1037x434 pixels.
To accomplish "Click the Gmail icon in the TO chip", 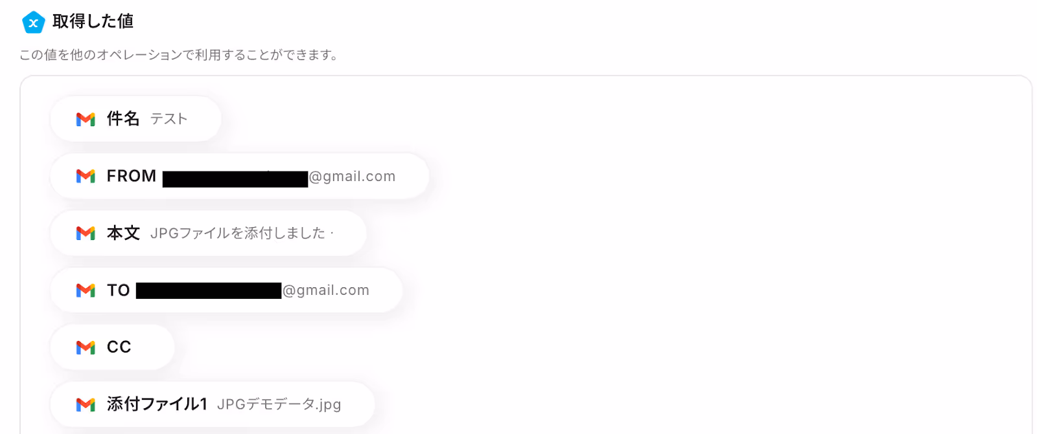I will (86, 290).
